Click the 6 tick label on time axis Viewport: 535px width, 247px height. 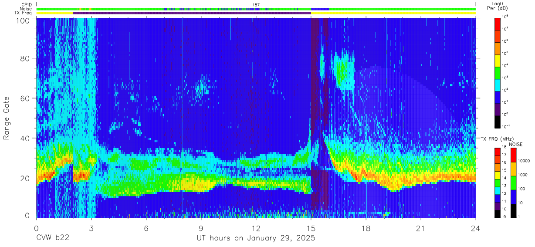pyautogui.click(x=146, y=228)
